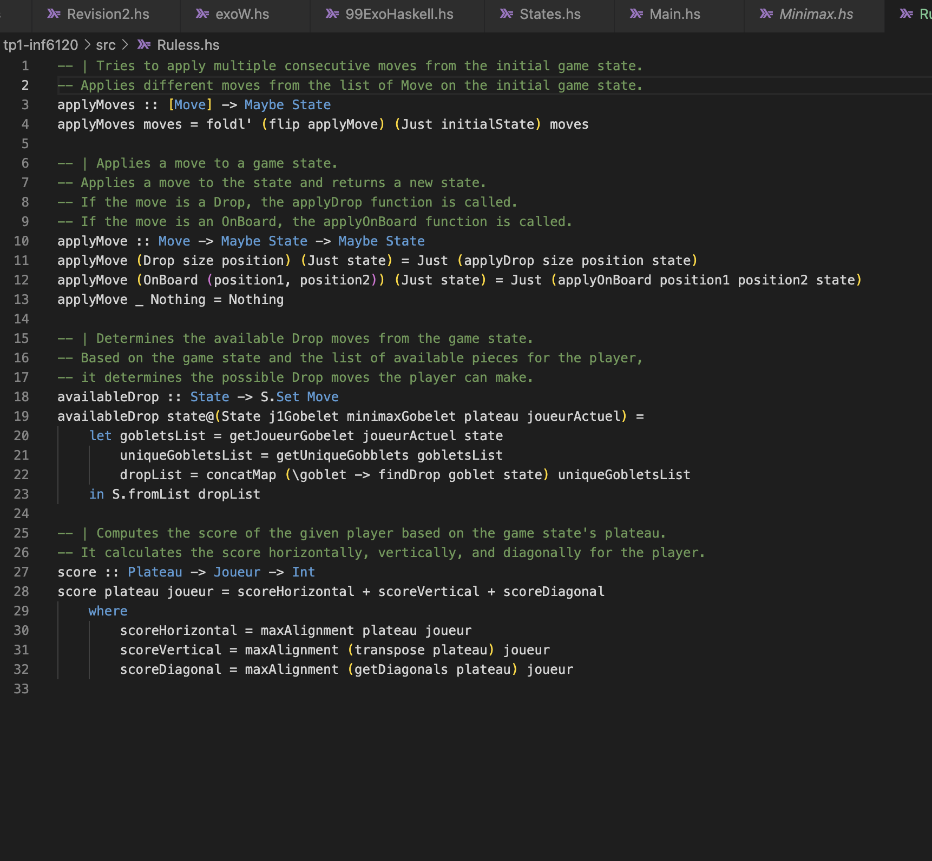Select the applyMoves function name on line 3
This screenshot has height=861, width=932.
pyautogui.click(x=95, y=104)
